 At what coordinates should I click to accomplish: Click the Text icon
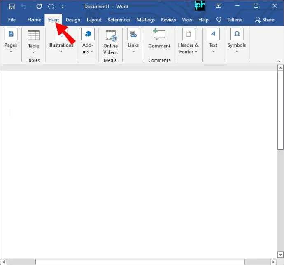[x=213, y=34]
